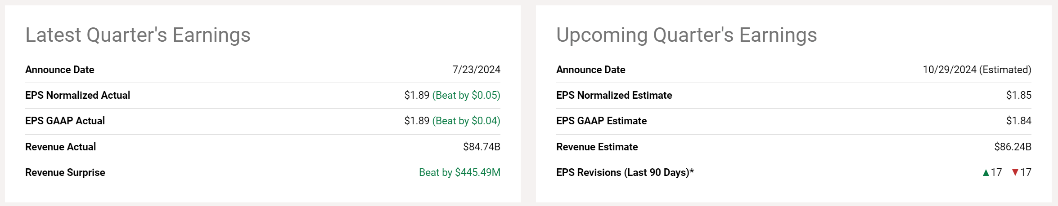Click the EPS Normalized Actual label
Screen dimensions: 1058x206
click(77, 96)
